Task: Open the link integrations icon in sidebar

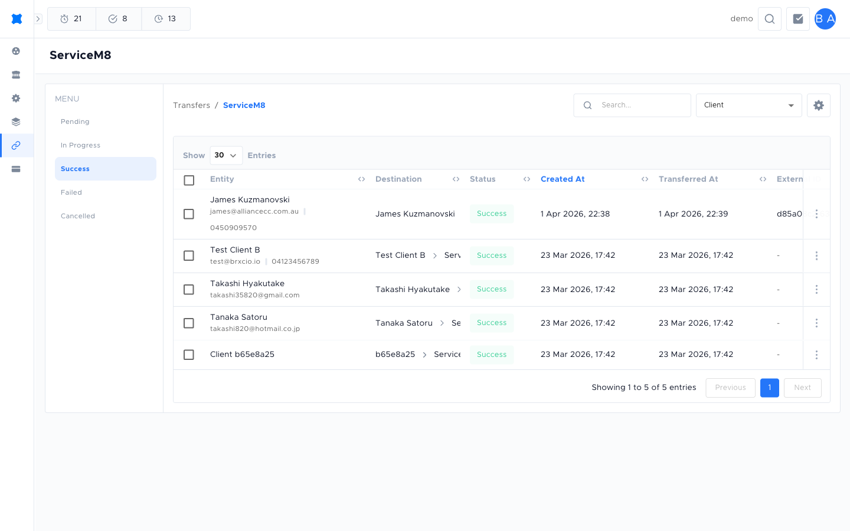Action: pos(16,145)
